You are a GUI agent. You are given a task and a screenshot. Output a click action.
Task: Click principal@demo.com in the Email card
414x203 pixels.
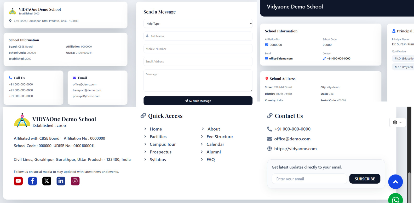[87, 96]
